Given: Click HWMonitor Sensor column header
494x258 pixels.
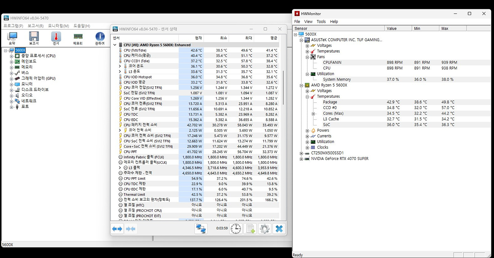Looking at the screenshot, I should 338,28.
